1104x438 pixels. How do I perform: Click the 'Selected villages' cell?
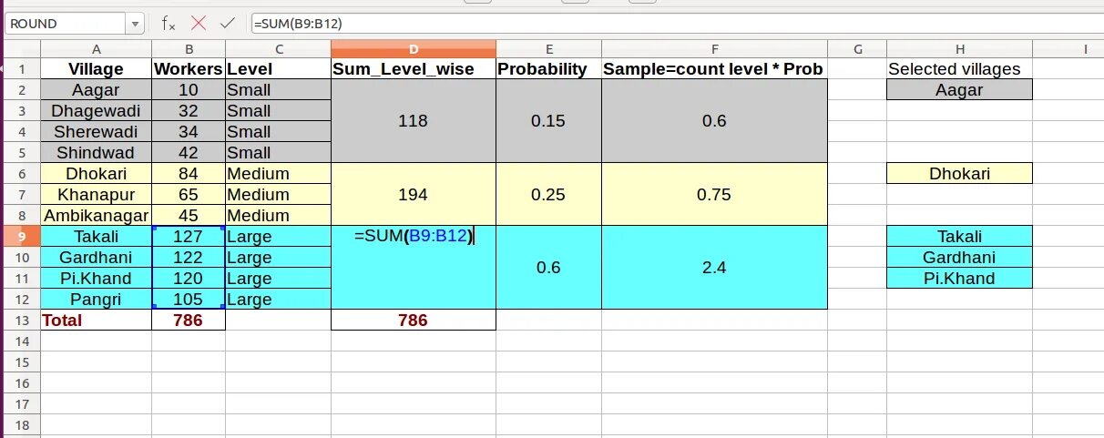click(960, 69)
